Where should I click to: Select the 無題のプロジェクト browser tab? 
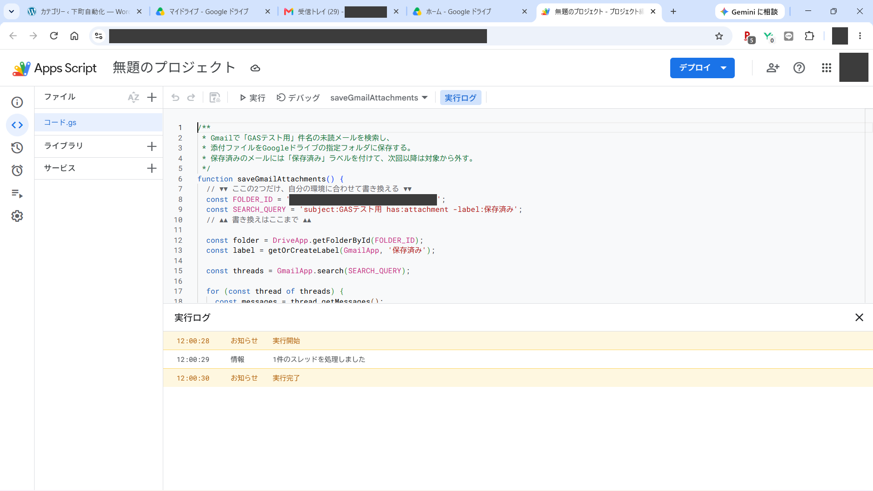(x=598, y=11)
